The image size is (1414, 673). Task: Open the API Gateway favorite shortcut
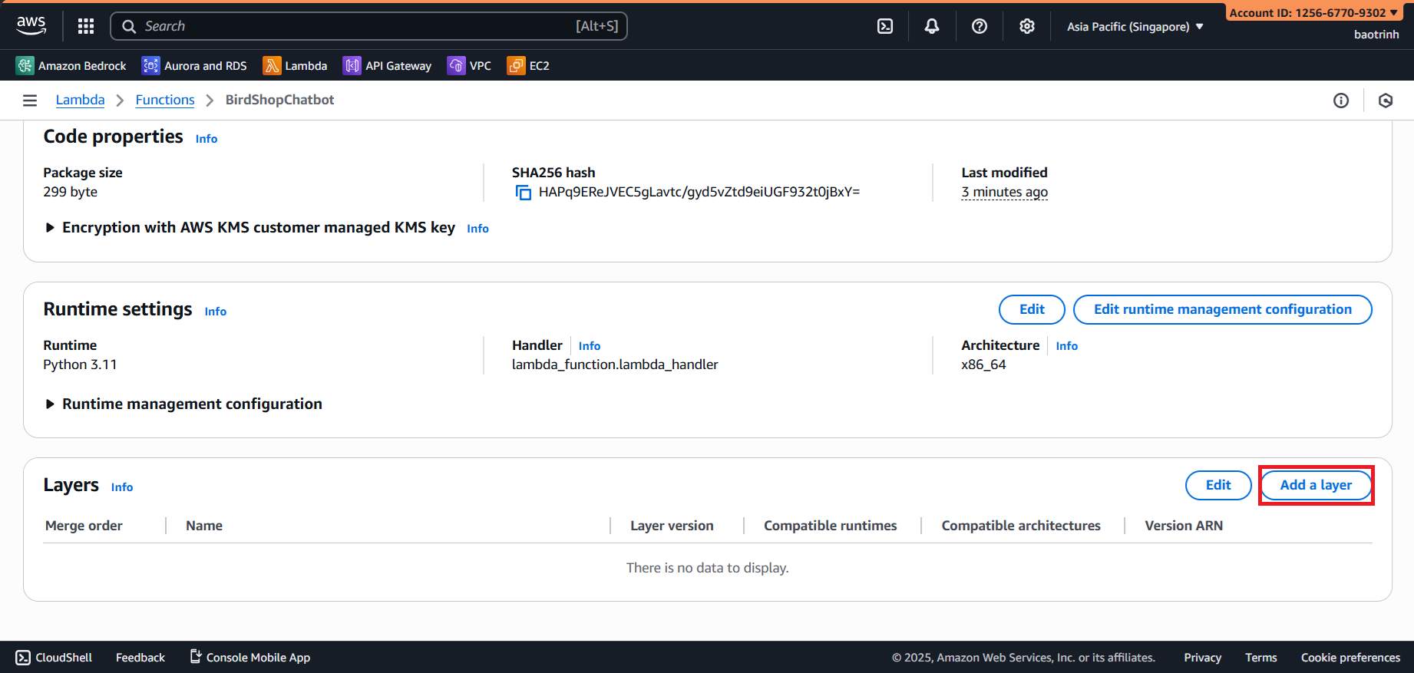pos(388,66)
